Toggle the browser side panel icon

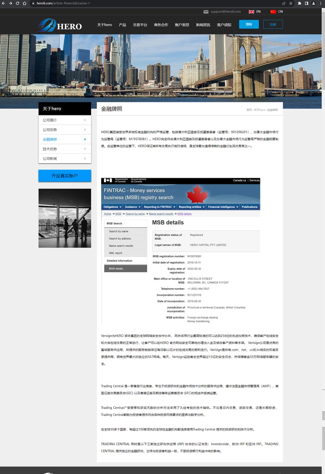point(307,3)
